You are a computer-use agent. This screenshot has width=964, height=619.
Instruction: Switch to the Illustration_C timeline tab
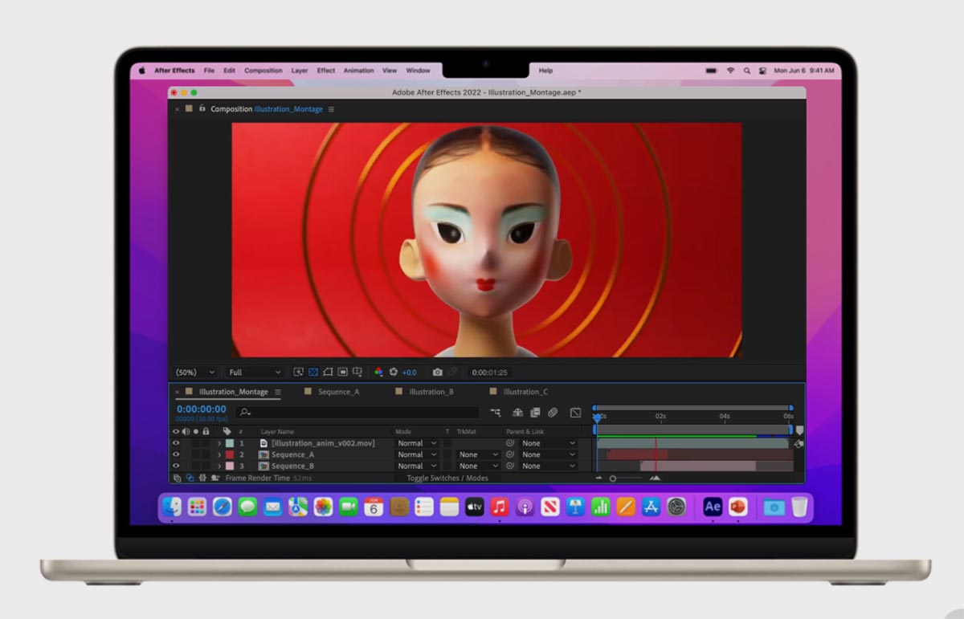[525, 392]
